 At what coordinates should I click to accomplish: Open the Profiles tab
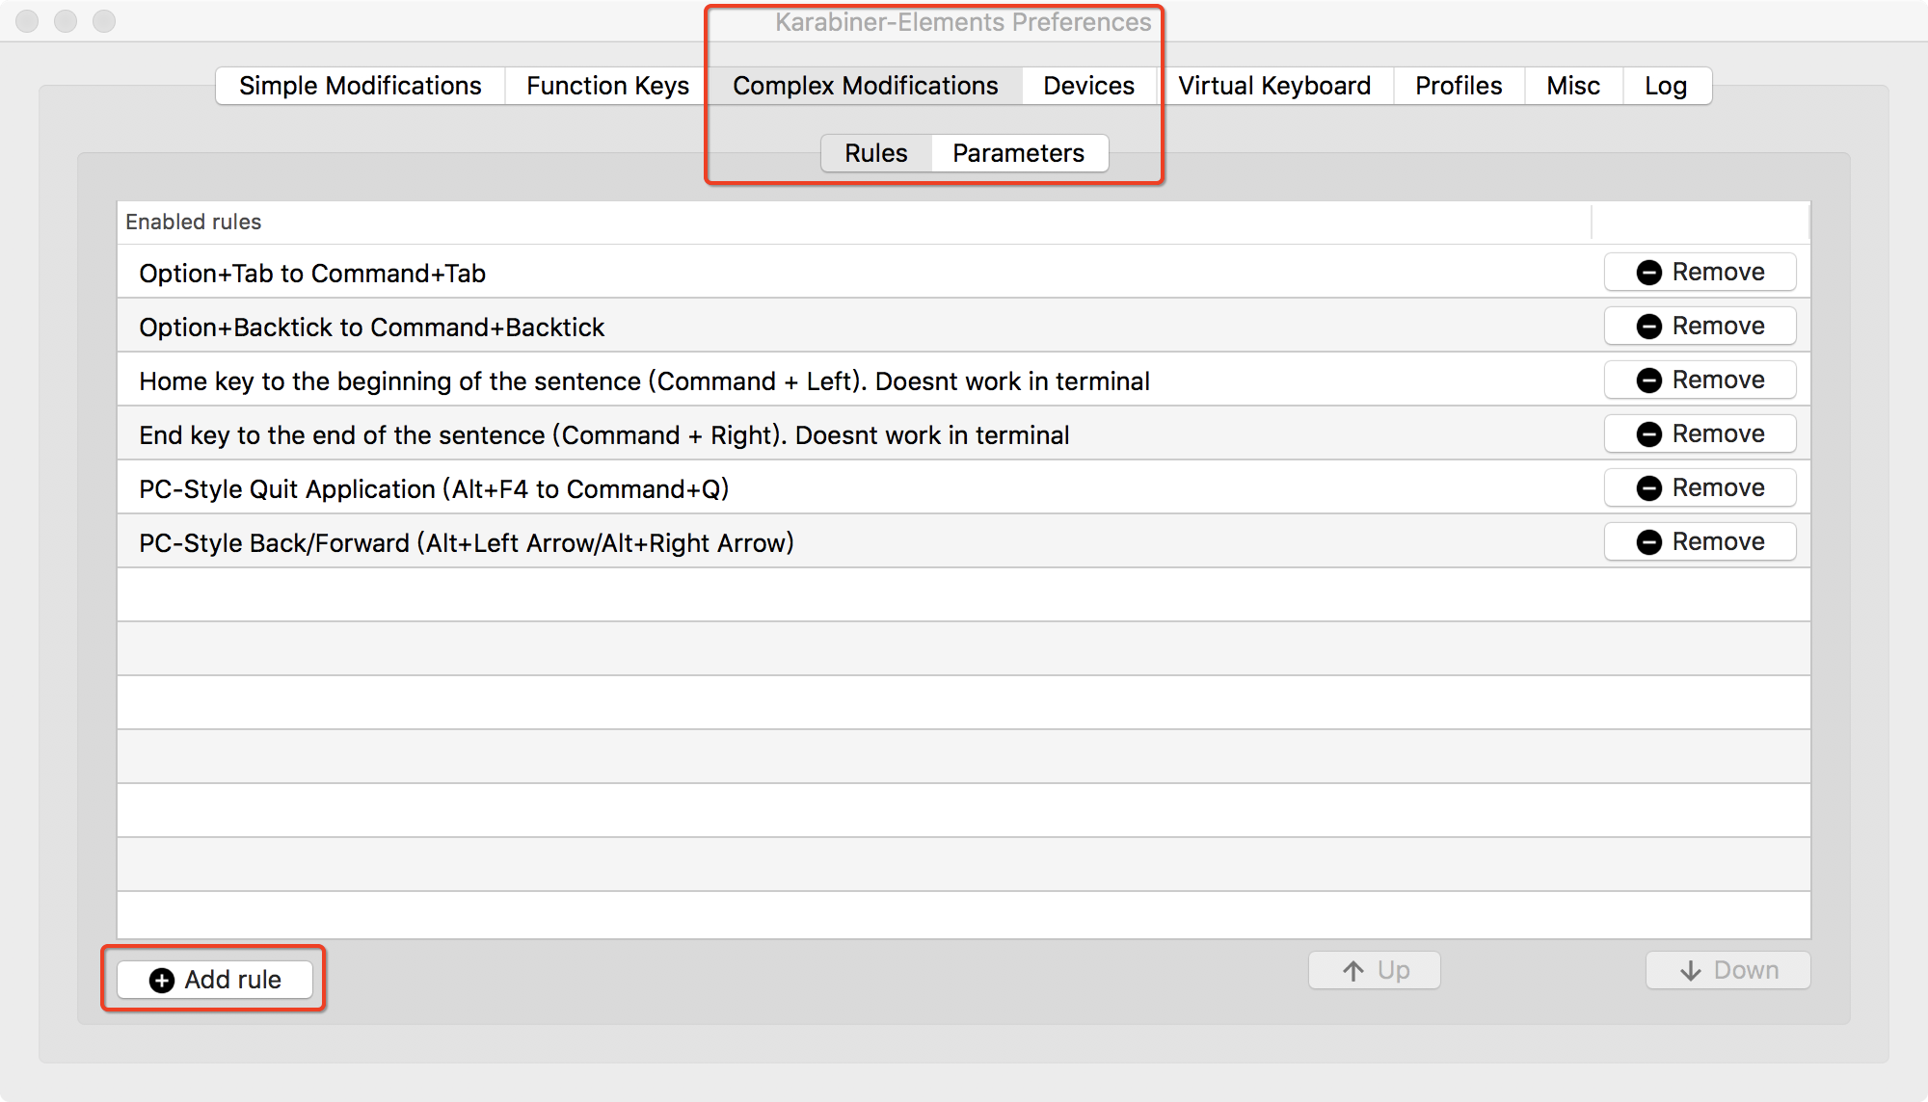(1459, 86)
